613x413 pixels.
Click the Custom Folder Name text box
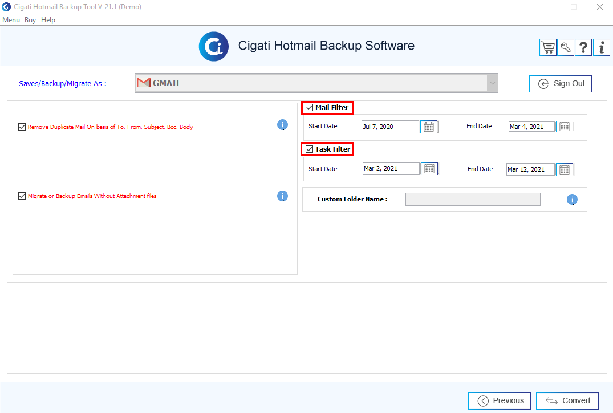(473, 200)
